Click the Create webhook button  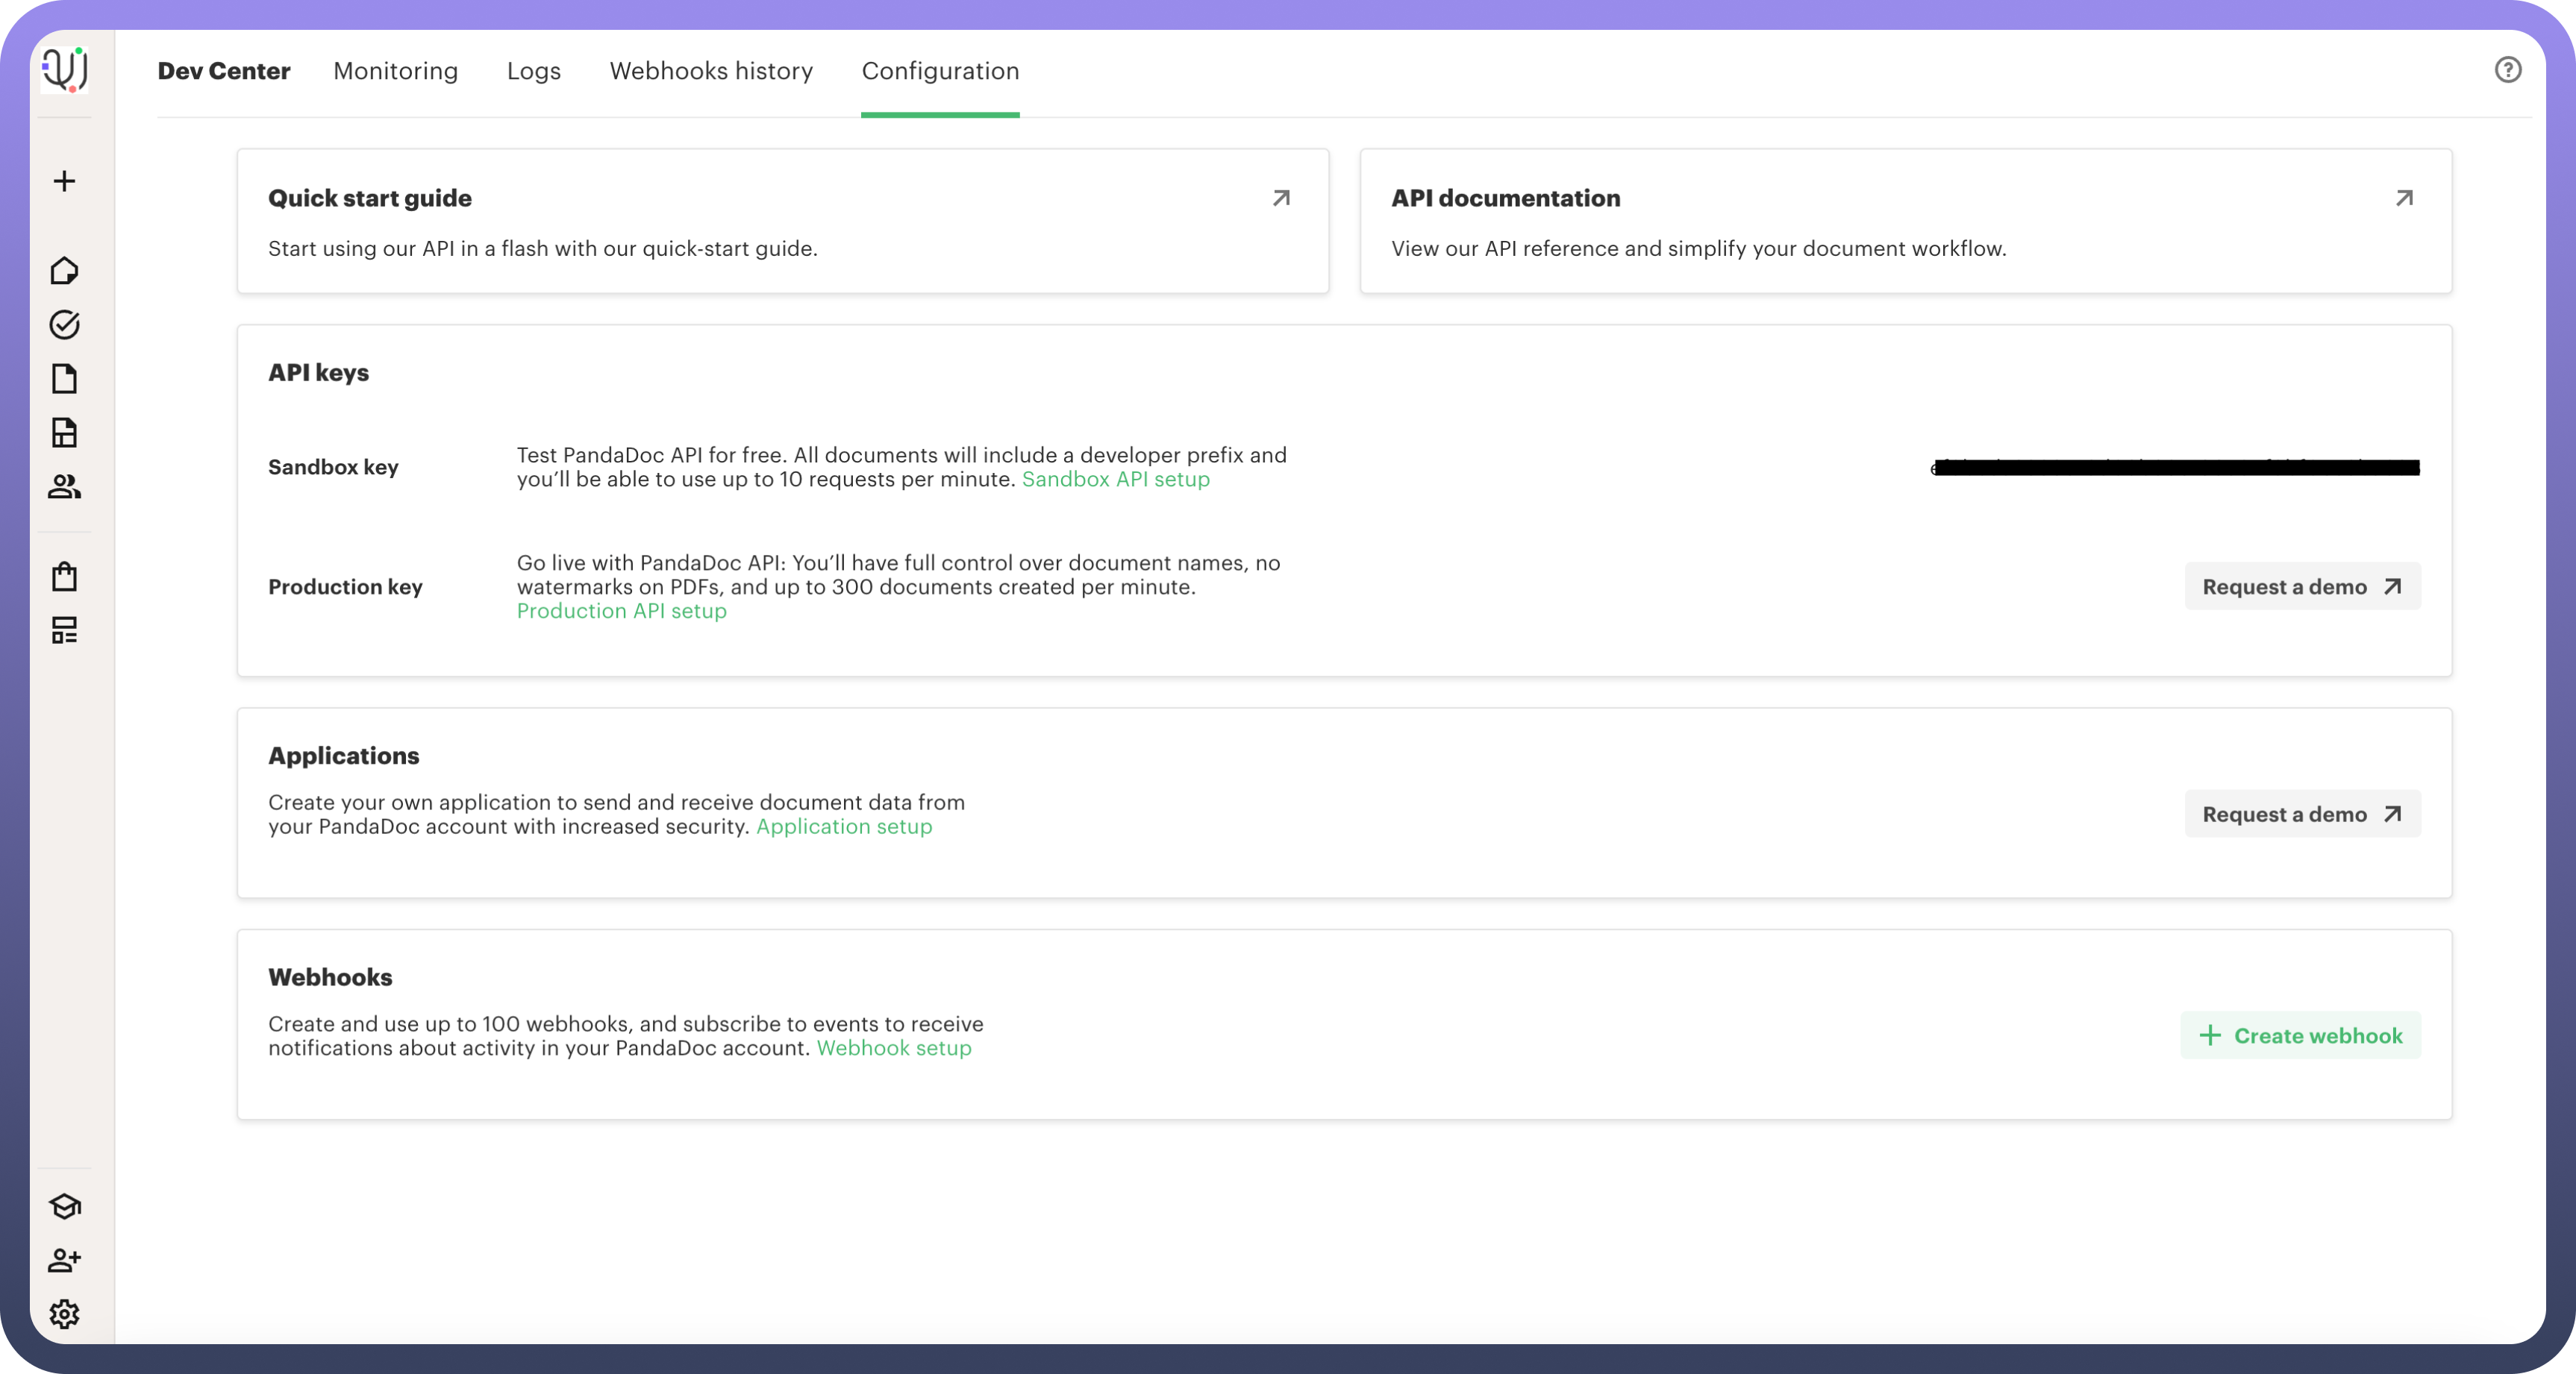(2300, 1035)
